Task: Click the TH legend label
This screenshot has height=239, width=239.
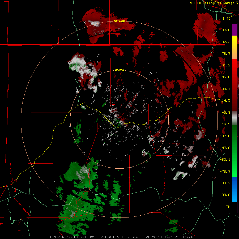Action: click(x=228, y=207)
